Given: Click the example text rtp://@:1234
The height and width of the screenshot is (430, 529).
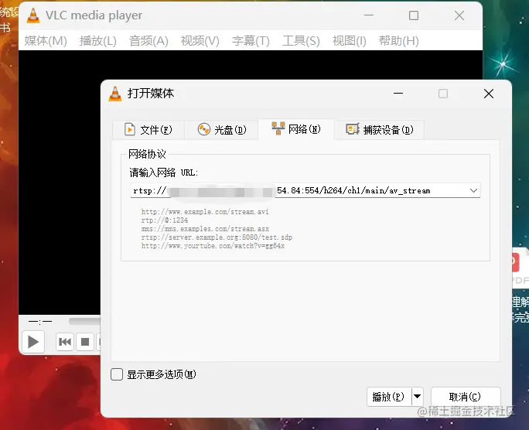Looking at the screenshot, I should click(164, 220).
